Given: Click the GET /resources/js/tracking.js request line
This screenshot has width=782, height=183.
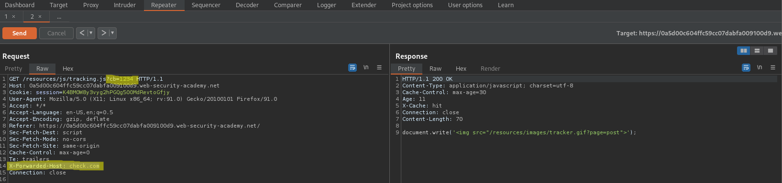Looking at the screenshot, I should [x=86, y=79].
